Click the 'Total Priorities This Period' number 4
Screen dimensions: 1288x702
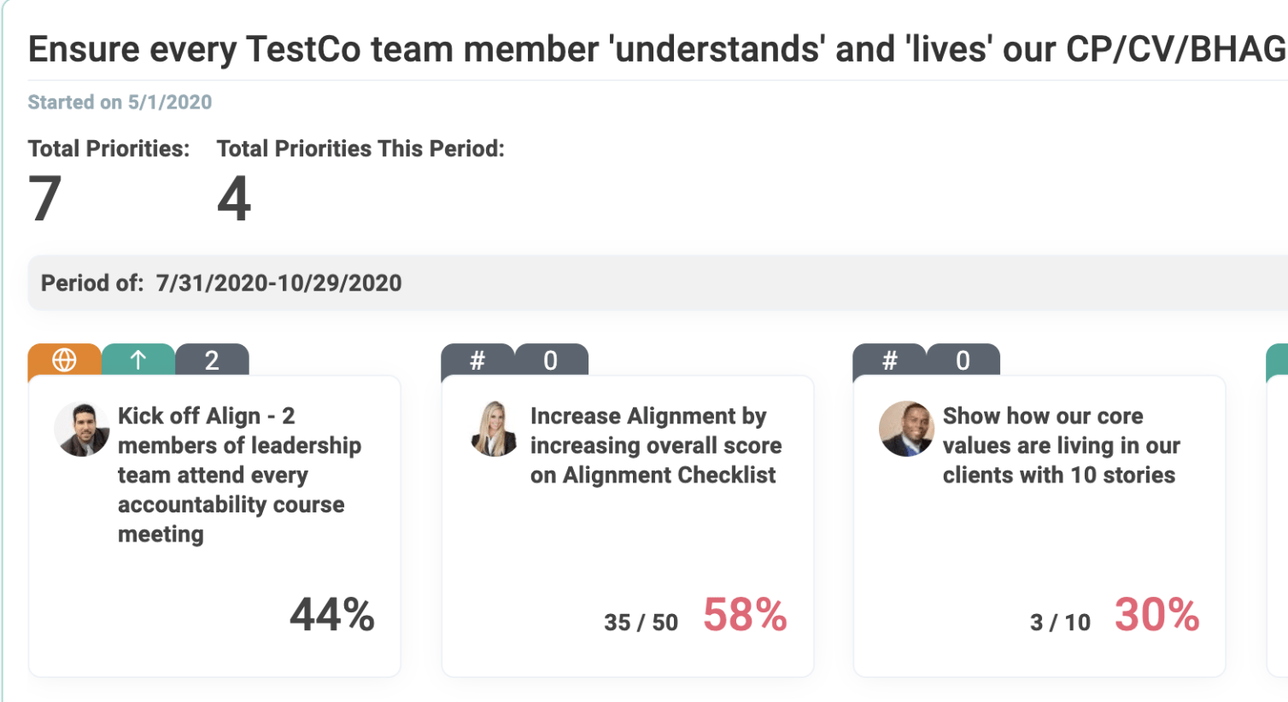[234, 199]
